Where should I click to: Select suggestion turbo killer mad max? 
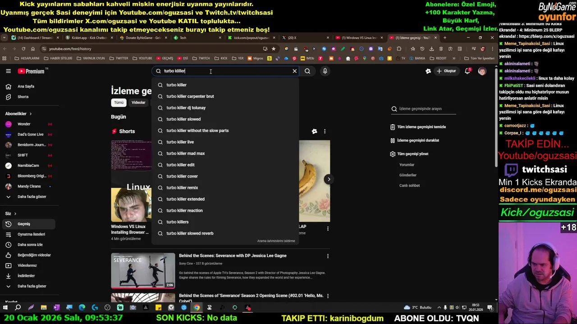(x=225, y=153)
